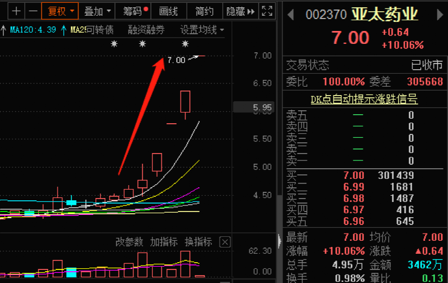Viewport: 448px width, 283px height.
Task: Click 买一 price 7.00
Action: [x=354, y=176]
